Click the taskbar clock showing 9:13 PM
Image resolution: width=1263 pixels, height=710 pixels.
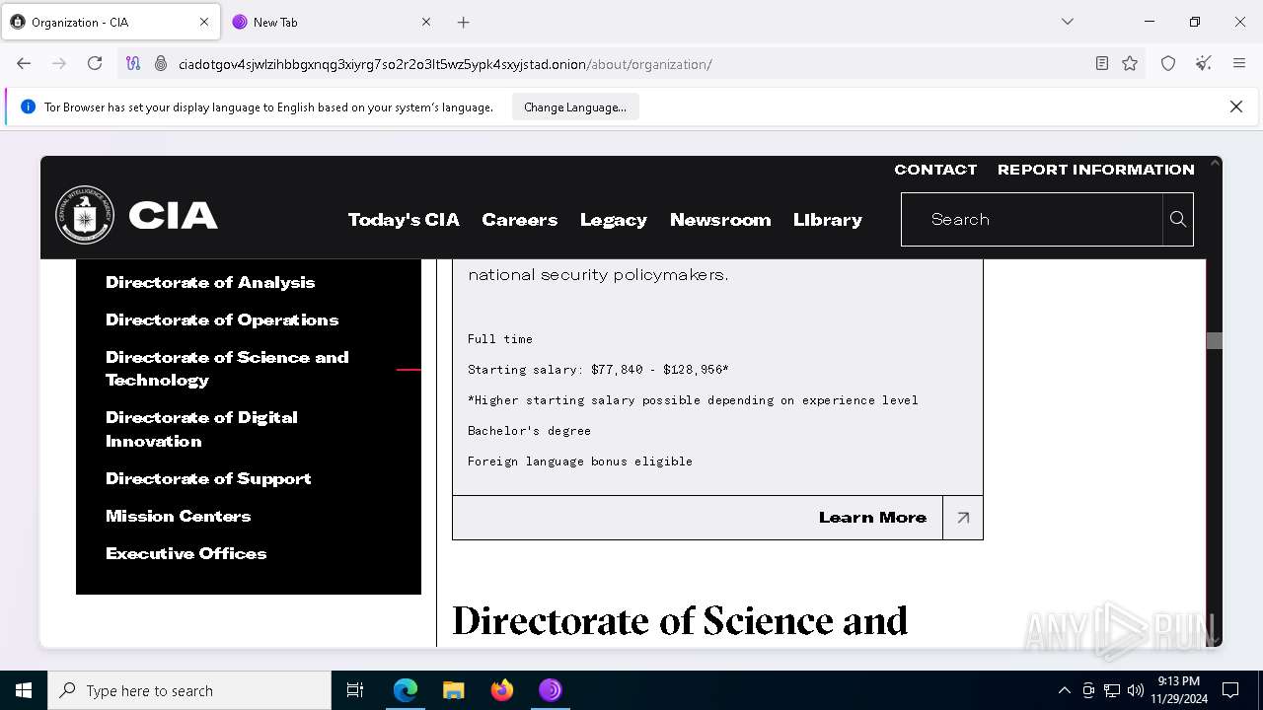tap(1178, 690)
